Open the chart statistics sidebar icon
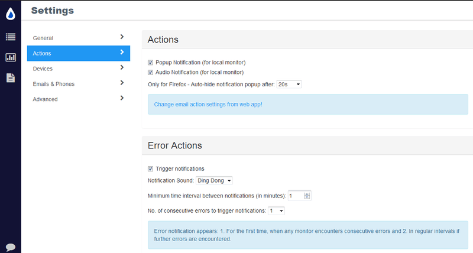 [x=11, y=57]
